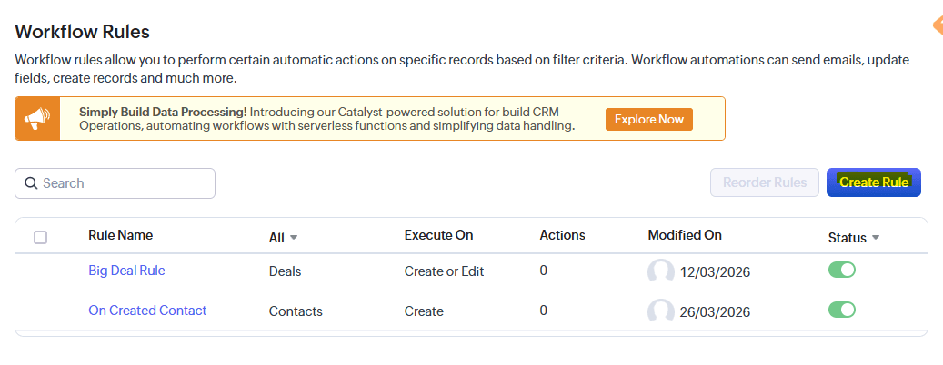
Task: Click the Modified On column header
Action: click(x=685, y=235)
